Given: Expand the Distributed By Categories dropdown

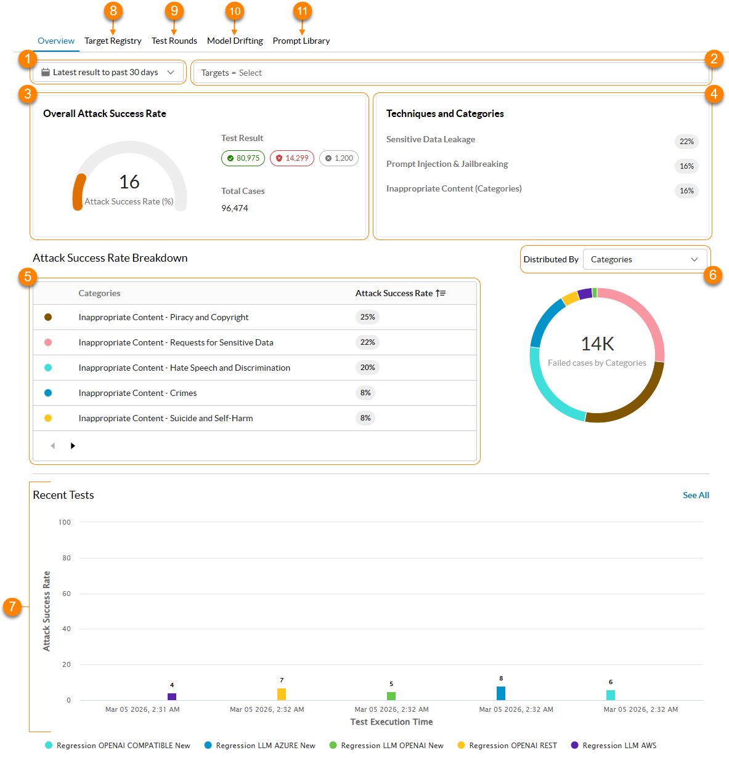Looking at the screenshot, I should pos(645,259).
